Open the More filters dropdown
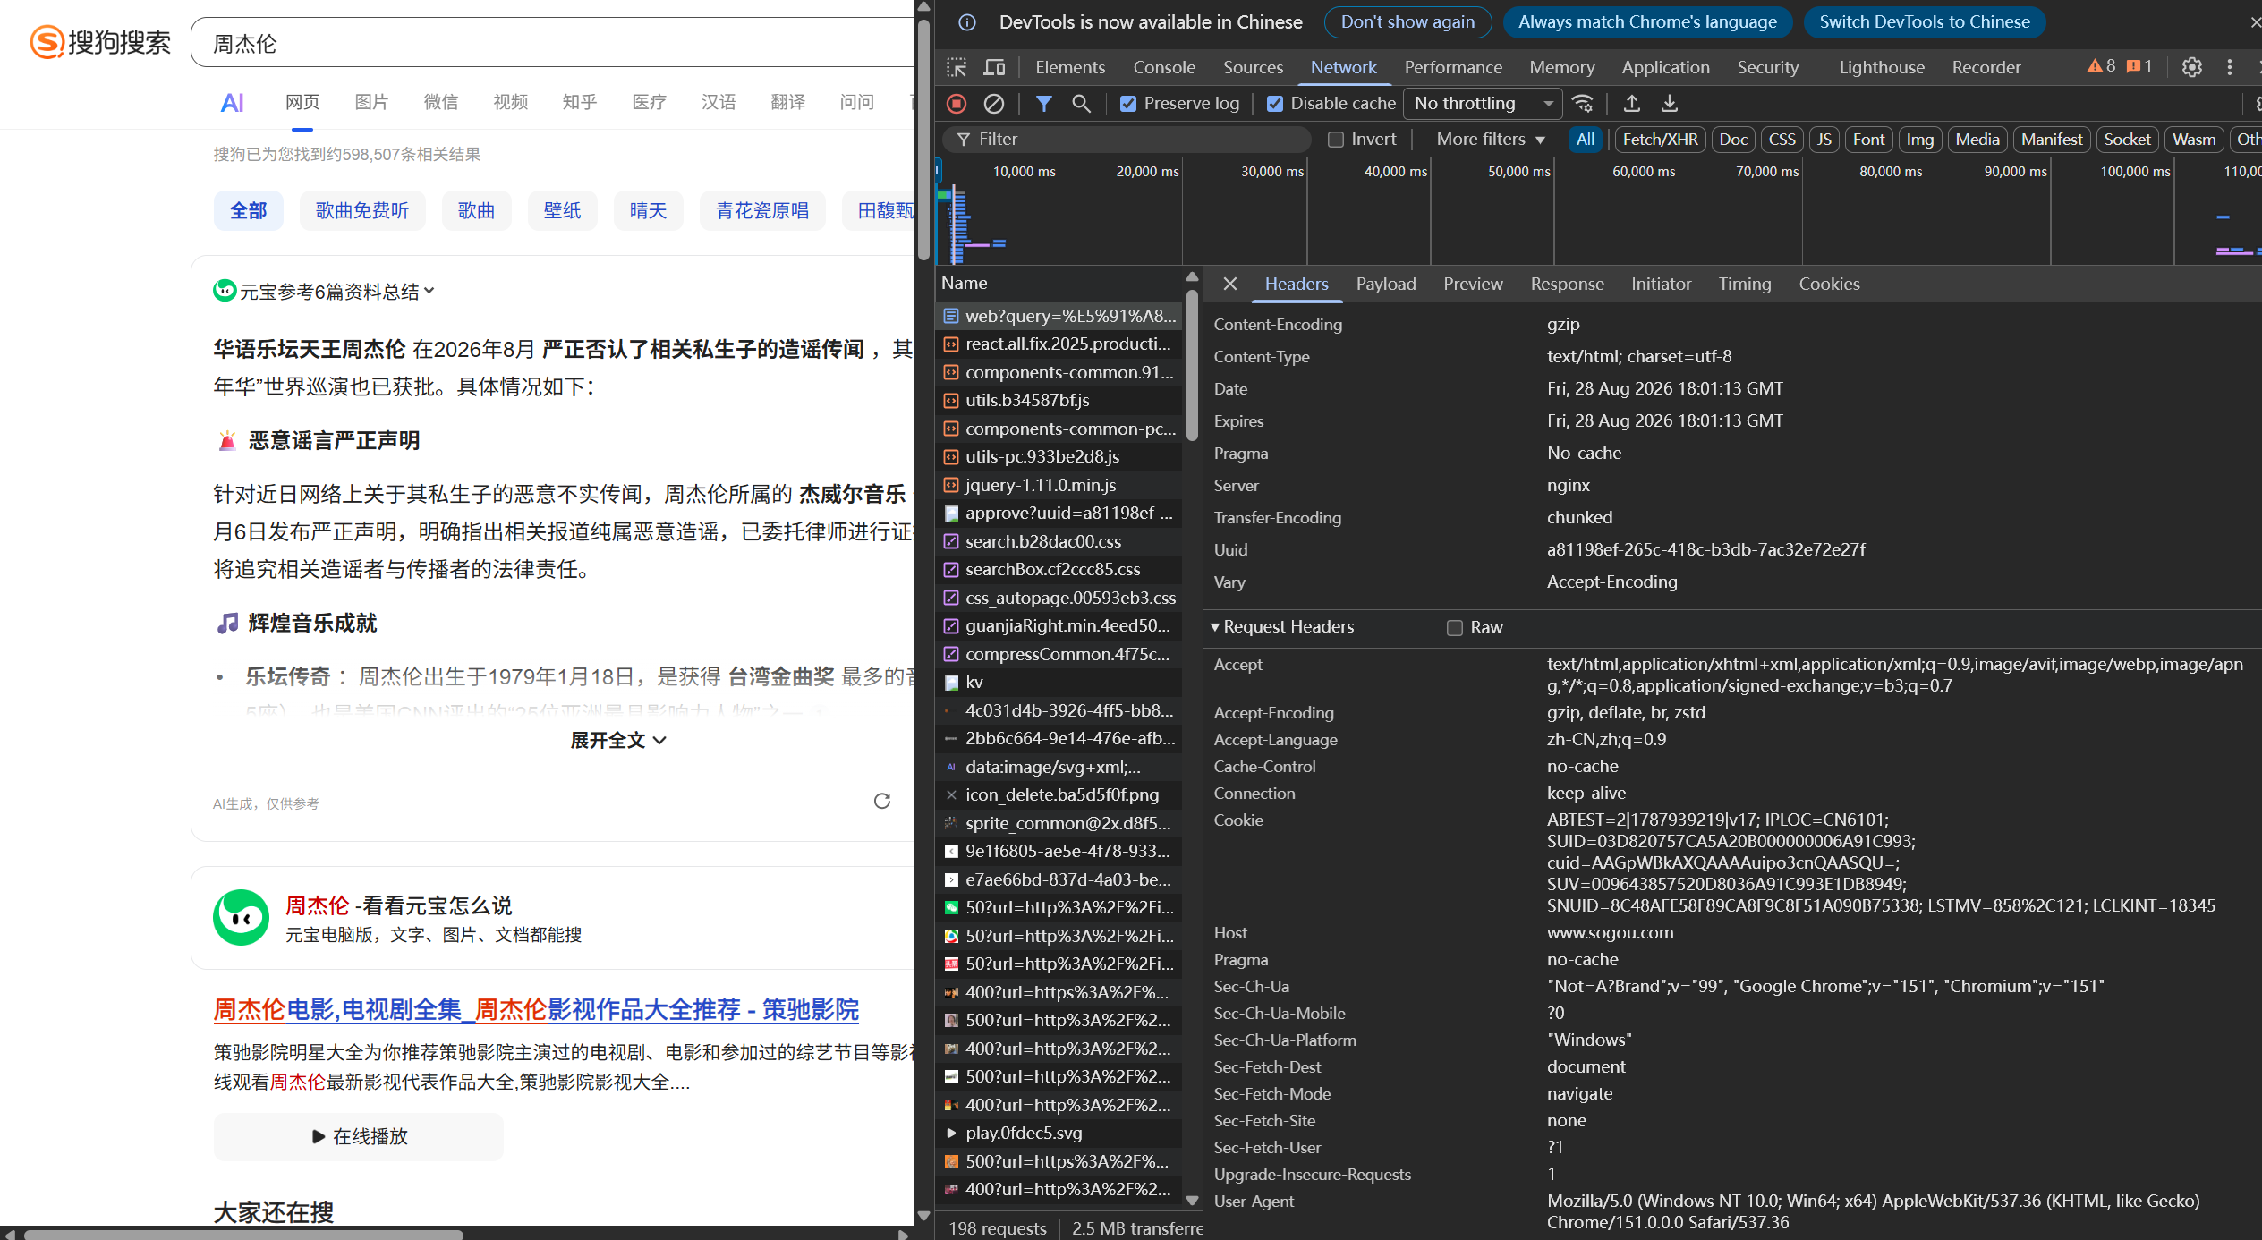This screenshot has height=1240, width=2262. 1491,140
